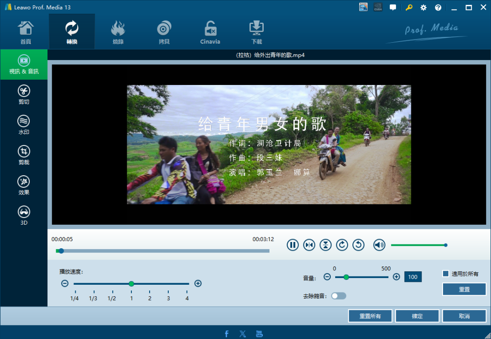The image size is (491, 339).
Task: Set playback speed slider to 2
Action: point(150,284)
